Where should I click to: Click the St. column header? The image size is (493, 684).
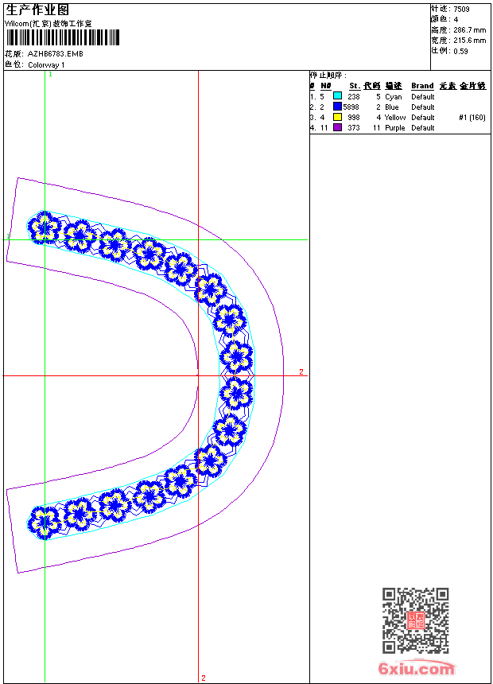click(x=355, y=86)
